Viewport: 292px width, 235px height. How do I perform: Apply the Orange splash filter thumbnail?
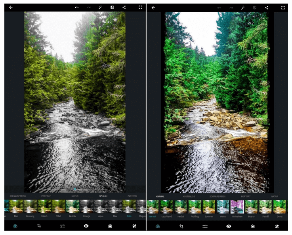[87, 207]
